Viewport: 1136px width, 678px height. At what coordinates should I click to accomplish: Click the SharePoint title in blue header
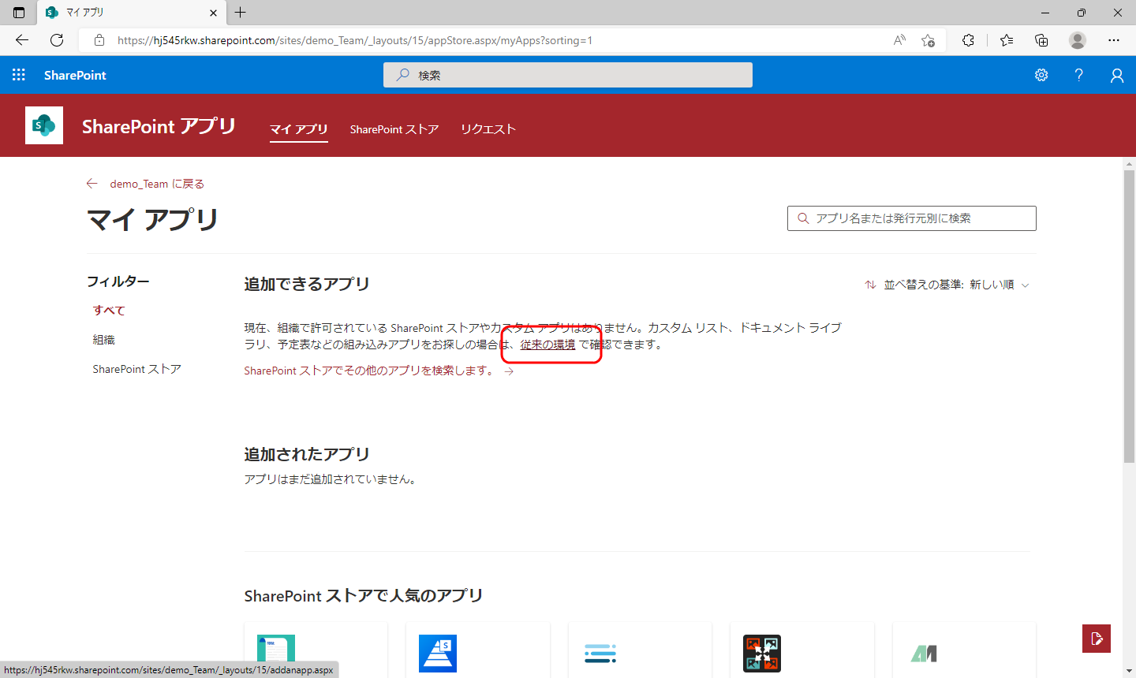click(75, 75)
